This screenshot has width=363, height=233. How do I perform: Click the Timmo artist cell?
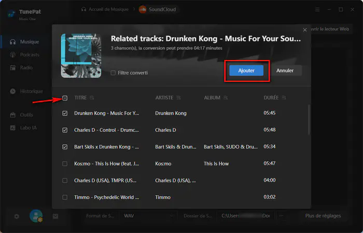coord(163,197)
